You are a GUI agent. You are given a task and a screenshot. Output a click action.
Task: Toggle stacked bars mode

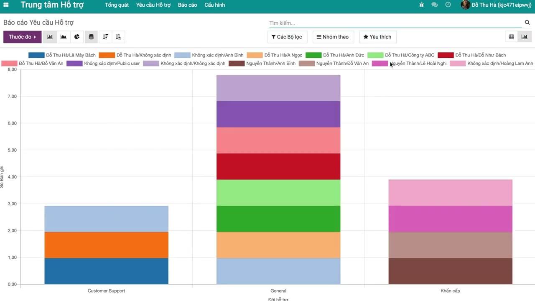(91, 37)
